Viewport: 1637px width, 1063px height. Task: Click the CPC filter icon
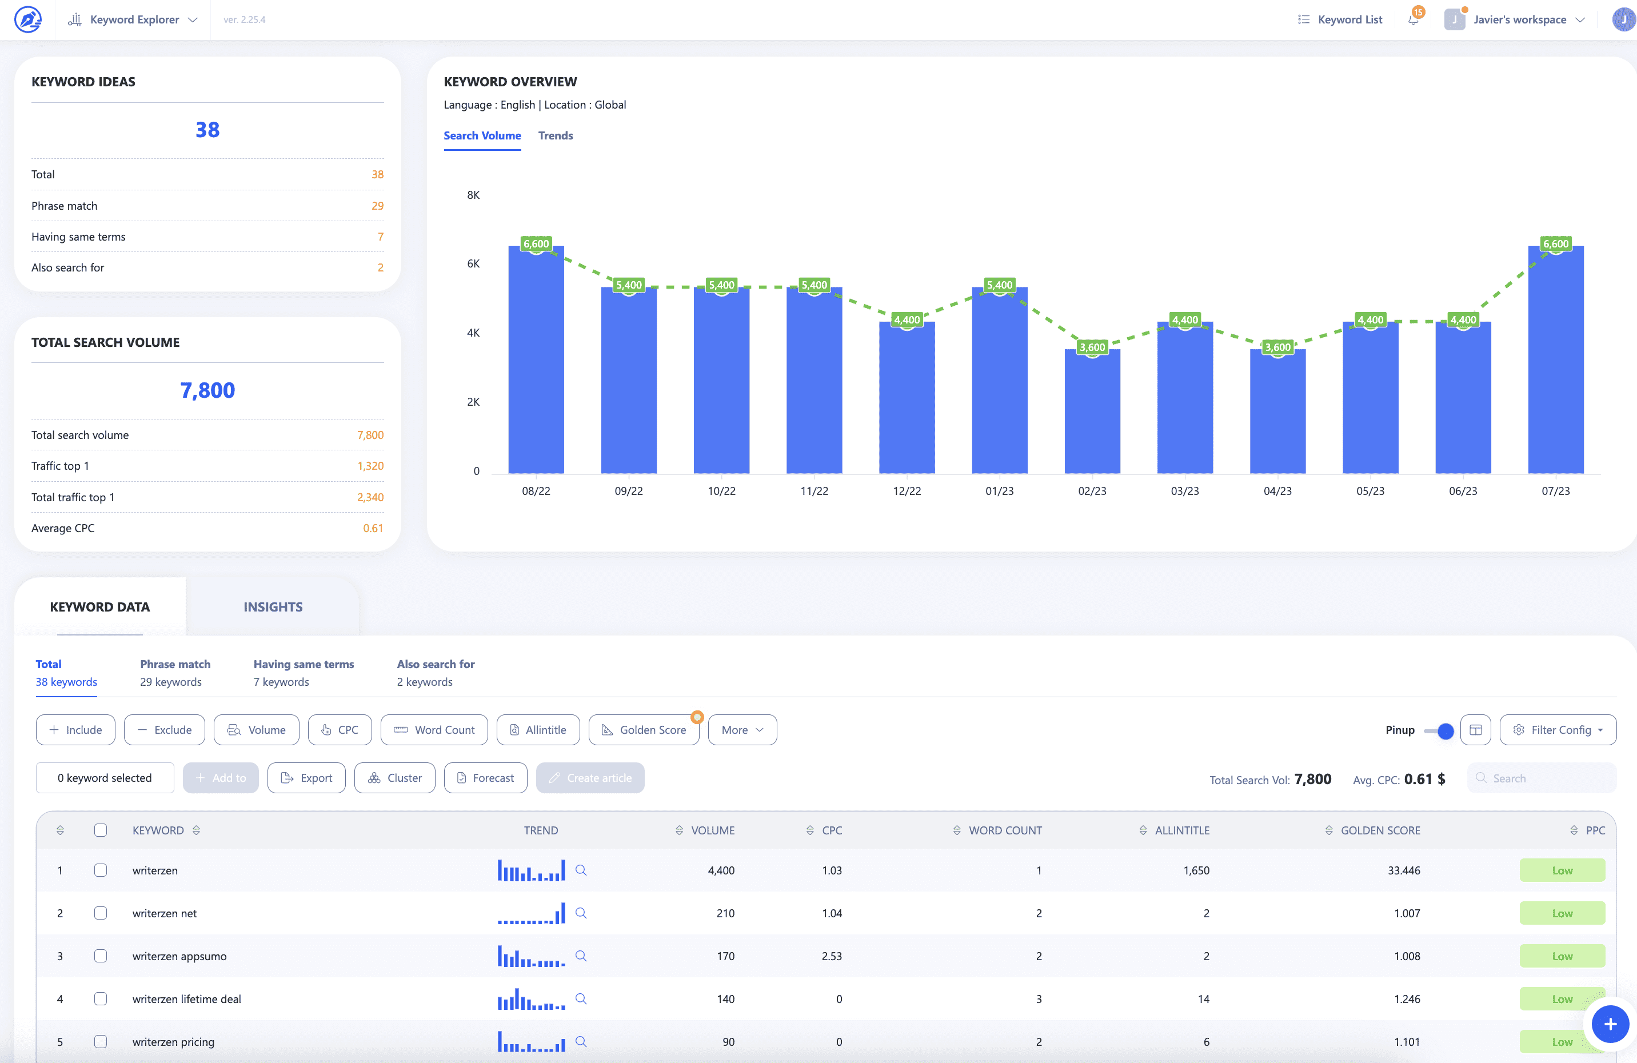coord(339,729)
